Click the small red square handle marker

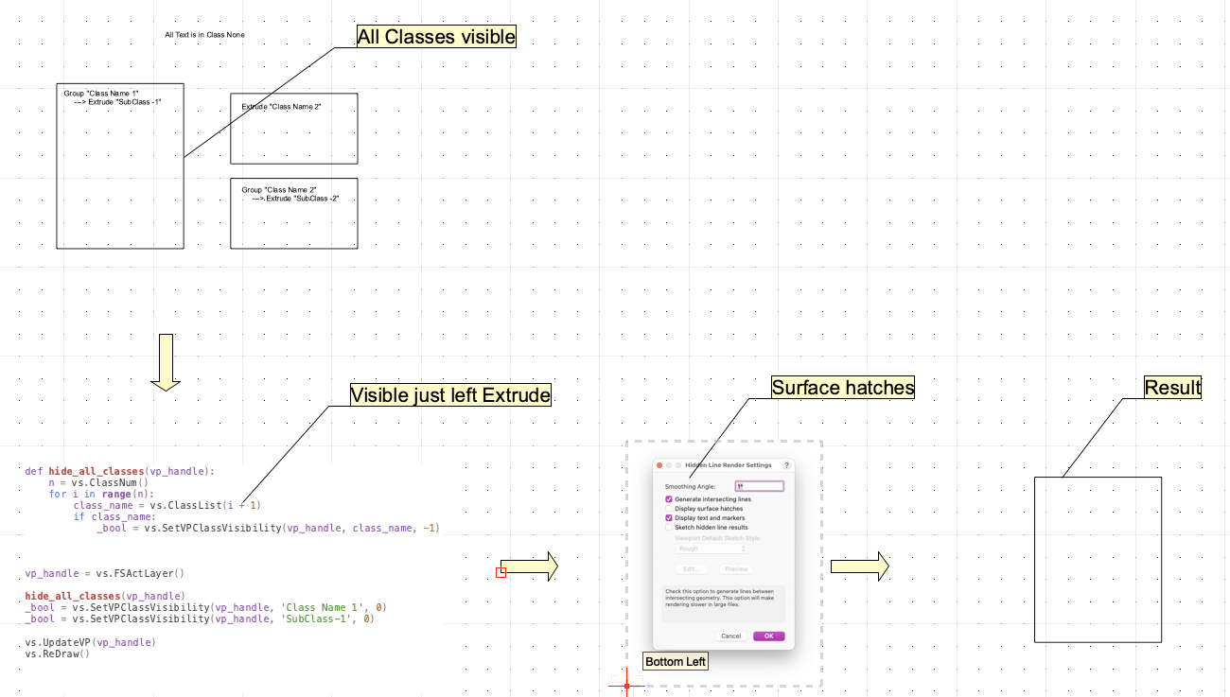click(x=501, y=571)
